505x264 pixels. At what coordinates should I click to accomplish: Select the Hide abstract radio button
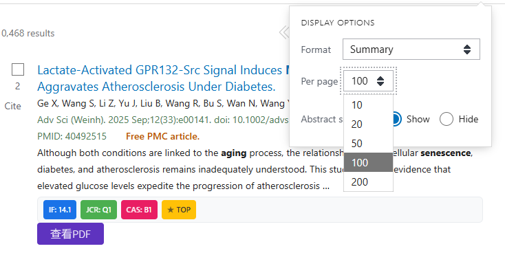[x=447, y=119]
